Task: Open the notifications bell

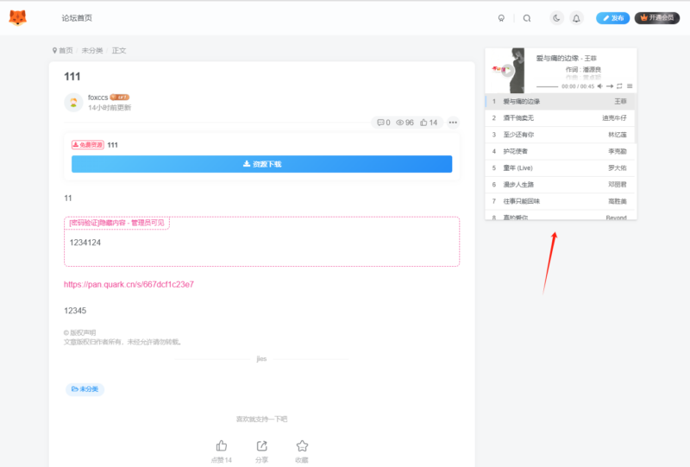Action: click(x=576, y=18)
